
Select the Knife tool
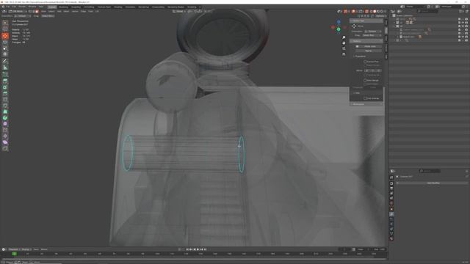click(5, 106)
